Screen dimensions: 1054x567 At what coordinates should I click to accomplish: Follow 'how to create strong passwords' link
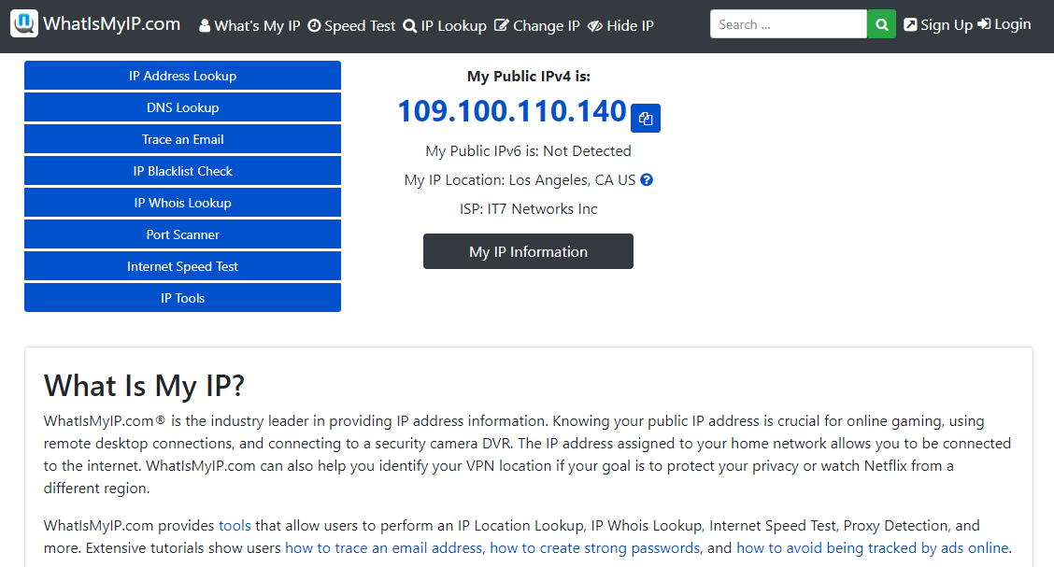[595, 548]
